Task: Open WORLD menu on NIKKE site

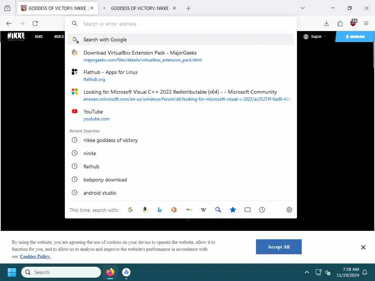Action: pos(59,37)
